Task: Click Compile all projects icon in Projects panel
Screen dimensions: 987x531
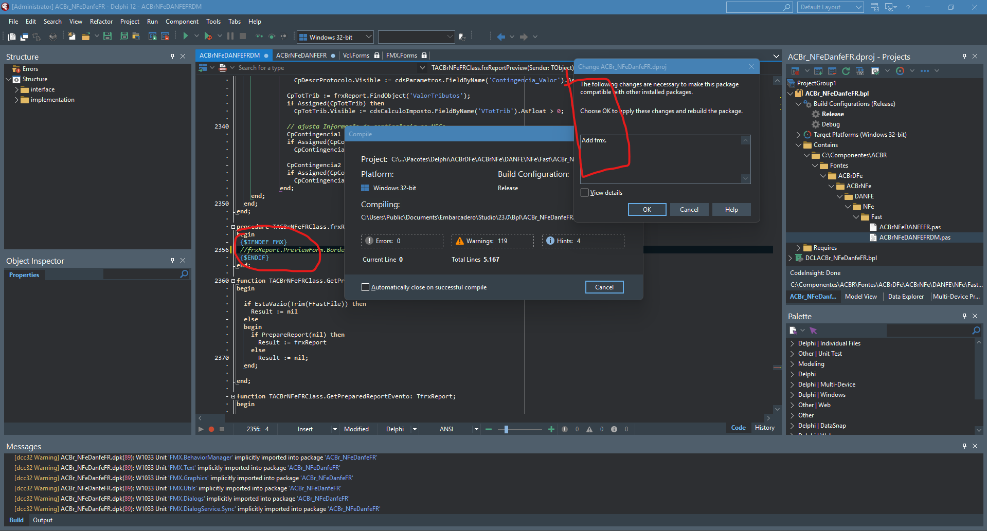Action: (x=859, y=71)
